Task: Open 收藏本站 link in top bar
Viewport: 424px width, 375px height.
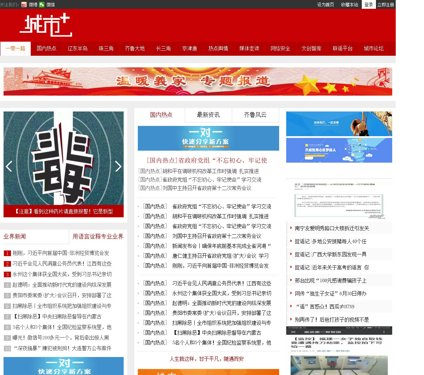Action: tap(349, 5)
